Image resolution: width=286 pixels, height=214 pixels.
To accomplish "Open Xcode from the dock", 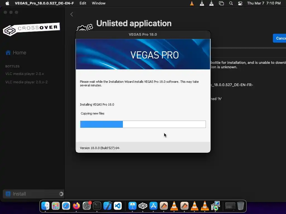I will (108, 206).
